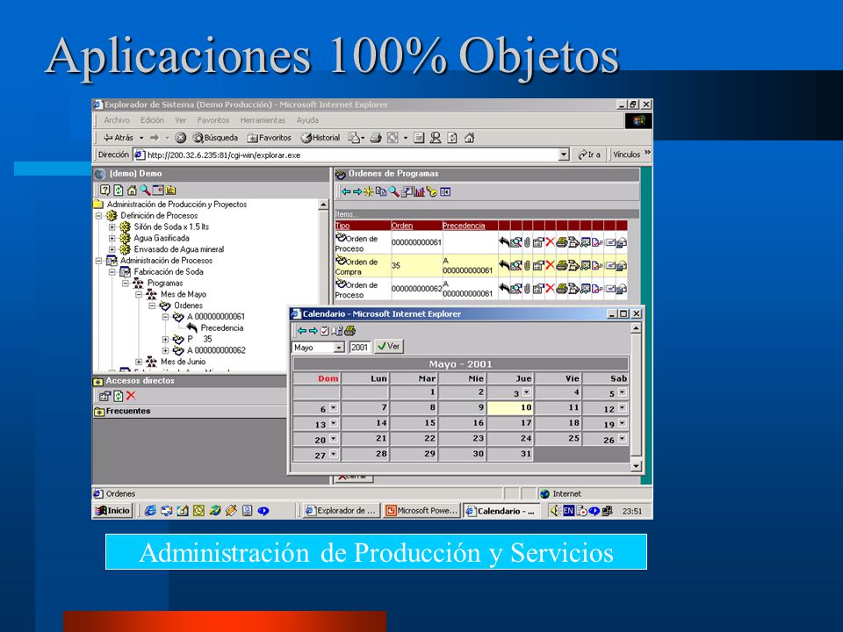Open the Favoritos menu in the menu bar
The image size is (843, 632).
tap(213, 120)
